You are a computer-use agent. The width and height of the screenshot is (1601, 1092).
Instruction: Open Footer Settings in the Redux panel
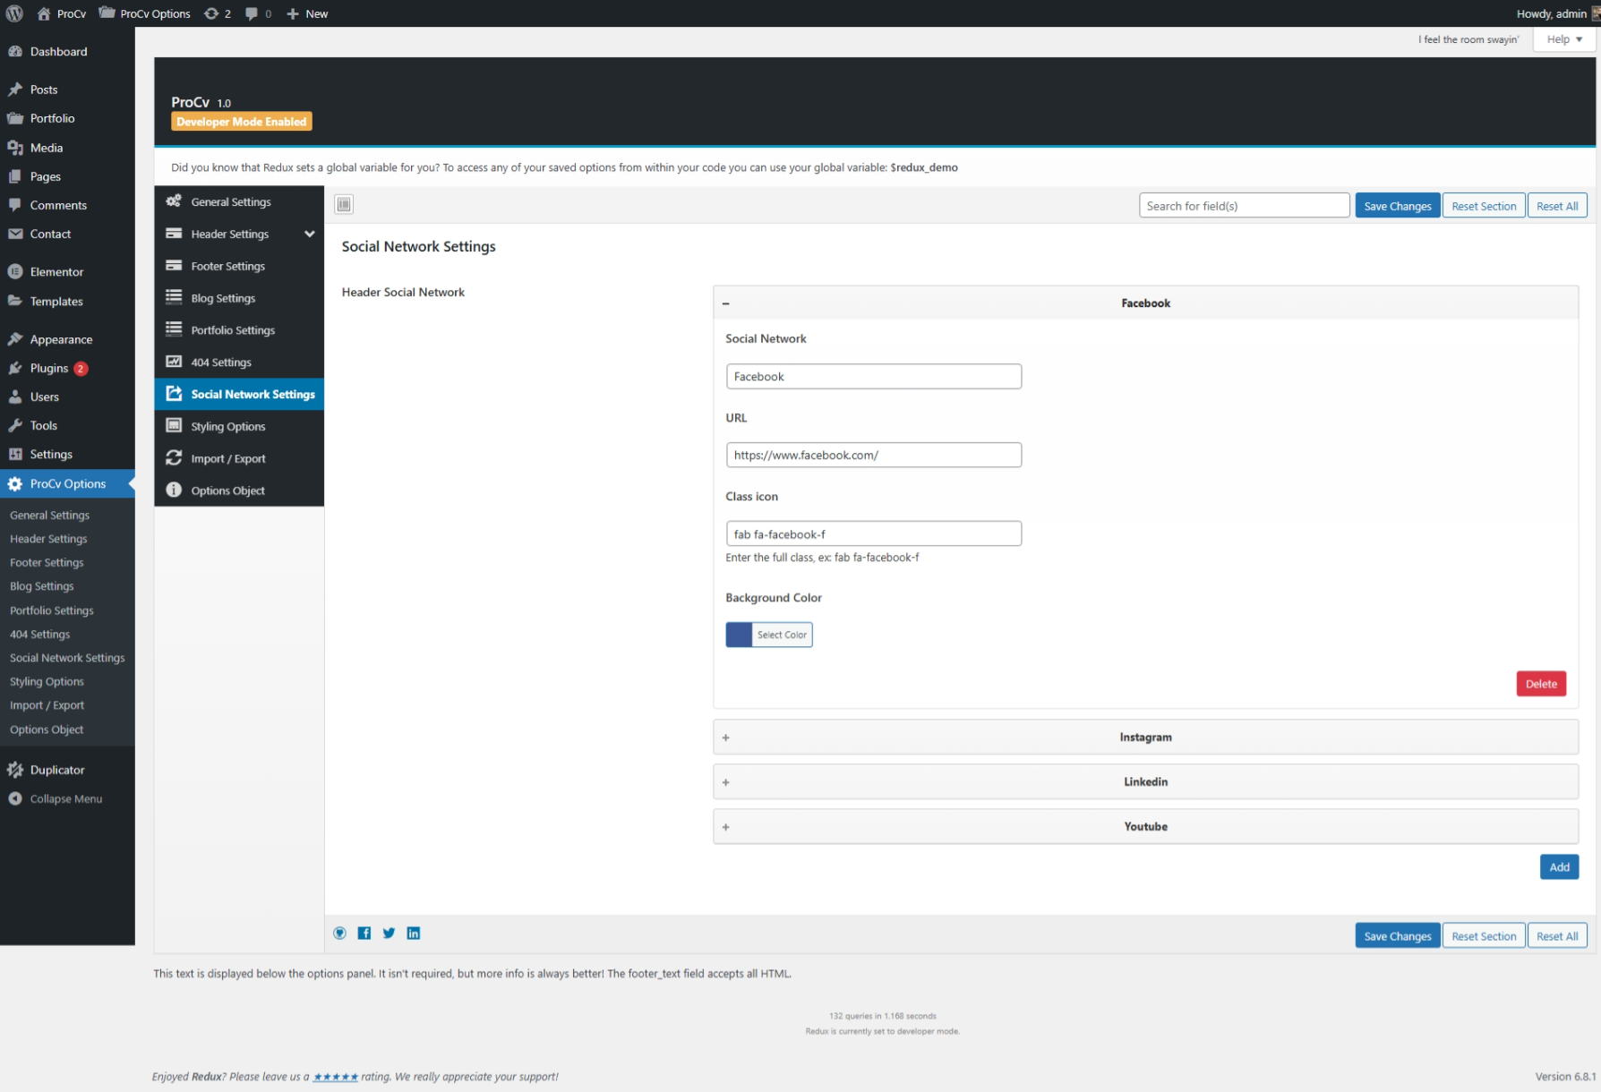click(x=239, y=266)
